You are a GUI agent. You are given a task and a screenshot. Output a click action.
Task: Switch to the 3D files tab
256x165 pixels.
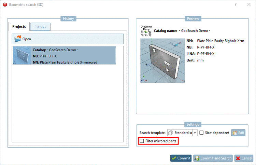point(40,27)
